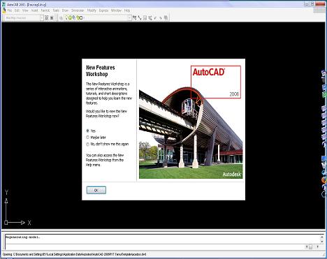
Task: Select the Yes radio option
Action: tap(88, 131)
